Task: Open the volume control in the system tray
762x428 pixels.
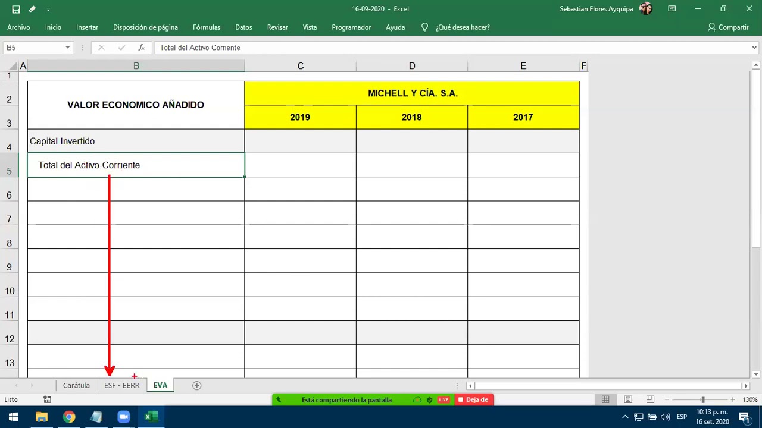Action: (666, 417)
